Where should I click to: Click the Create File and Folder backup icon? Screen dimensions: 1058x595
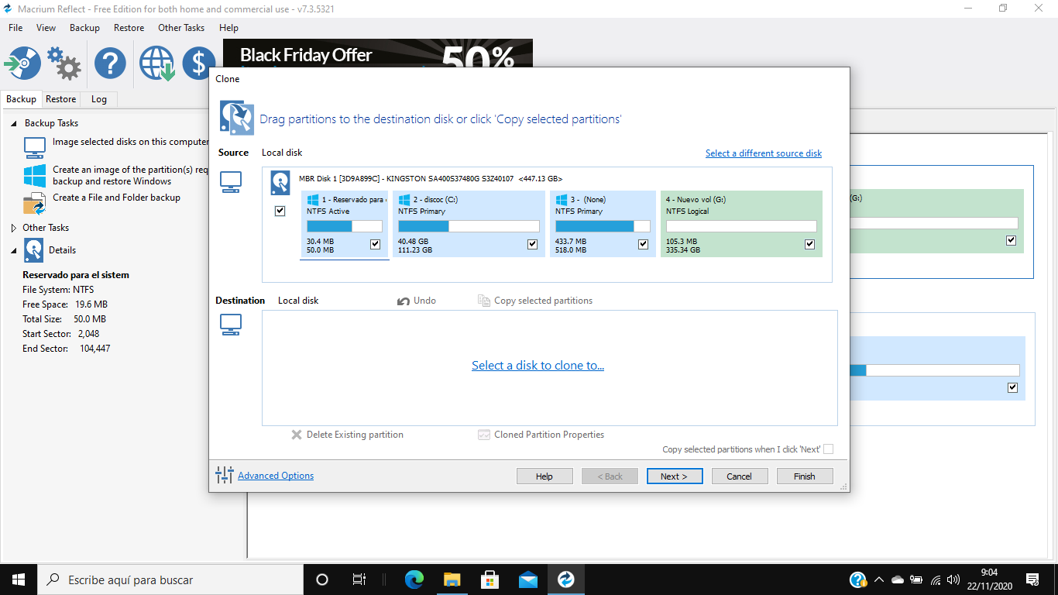[x=34, y=204]
